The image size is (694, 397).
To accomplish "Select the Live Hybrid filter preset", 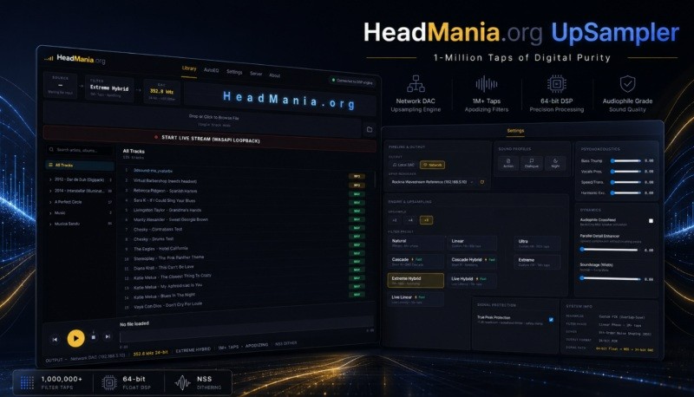I will (x=472, y=281).
